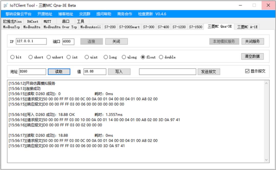Open the 提问帮助 help menu
This screenshot has height=170, width=276.
pos(103,14)
